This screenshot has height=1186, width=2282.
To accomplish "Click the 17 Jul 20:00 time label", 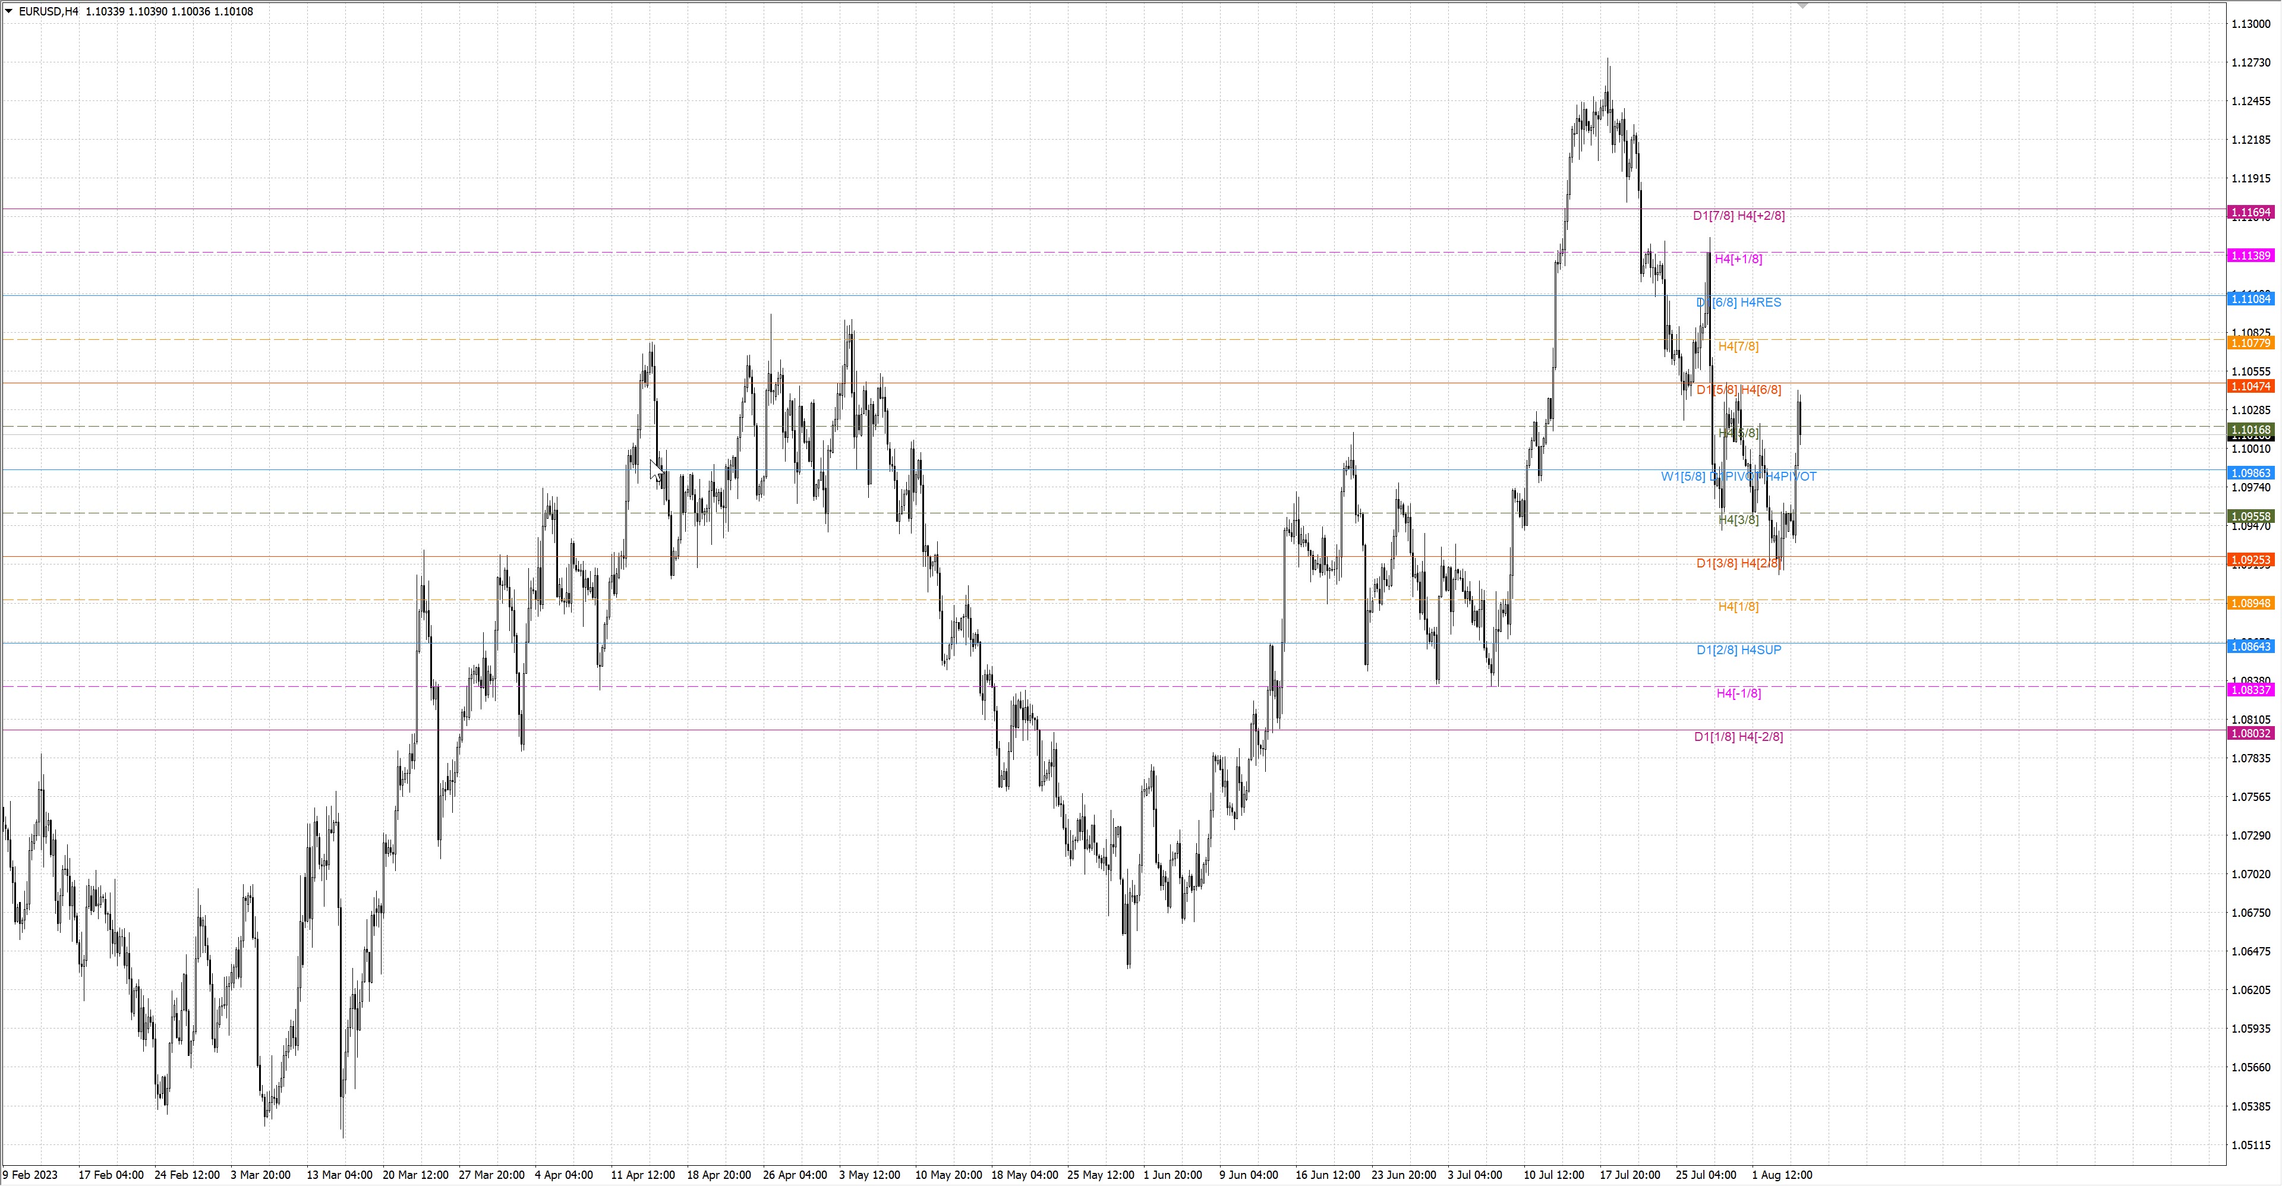I will 1629,1175.
